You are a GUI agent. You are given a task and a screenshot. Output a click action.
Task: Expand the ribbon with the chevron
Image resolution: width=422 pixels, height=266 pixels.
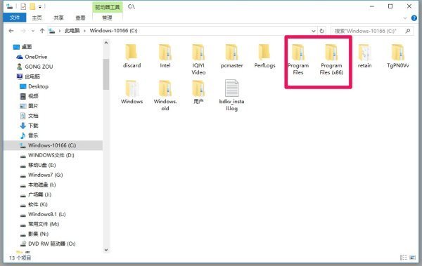point(405,18)
